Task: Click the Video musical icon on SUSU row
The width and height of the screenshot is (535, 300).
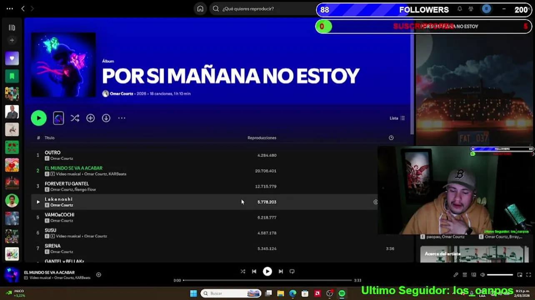Action: coord(52,236)
